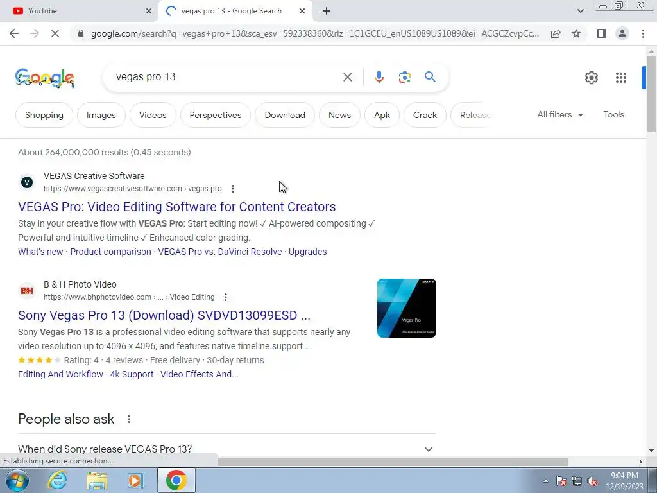Open Windows Media Player from taskbar
Screen dimensions: 657x493
(135, 480)
